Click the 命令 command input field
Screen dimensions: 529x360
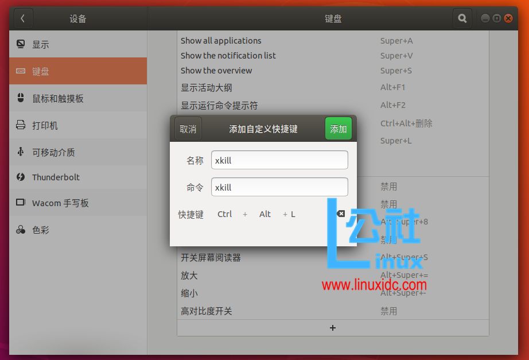point(279,187)
